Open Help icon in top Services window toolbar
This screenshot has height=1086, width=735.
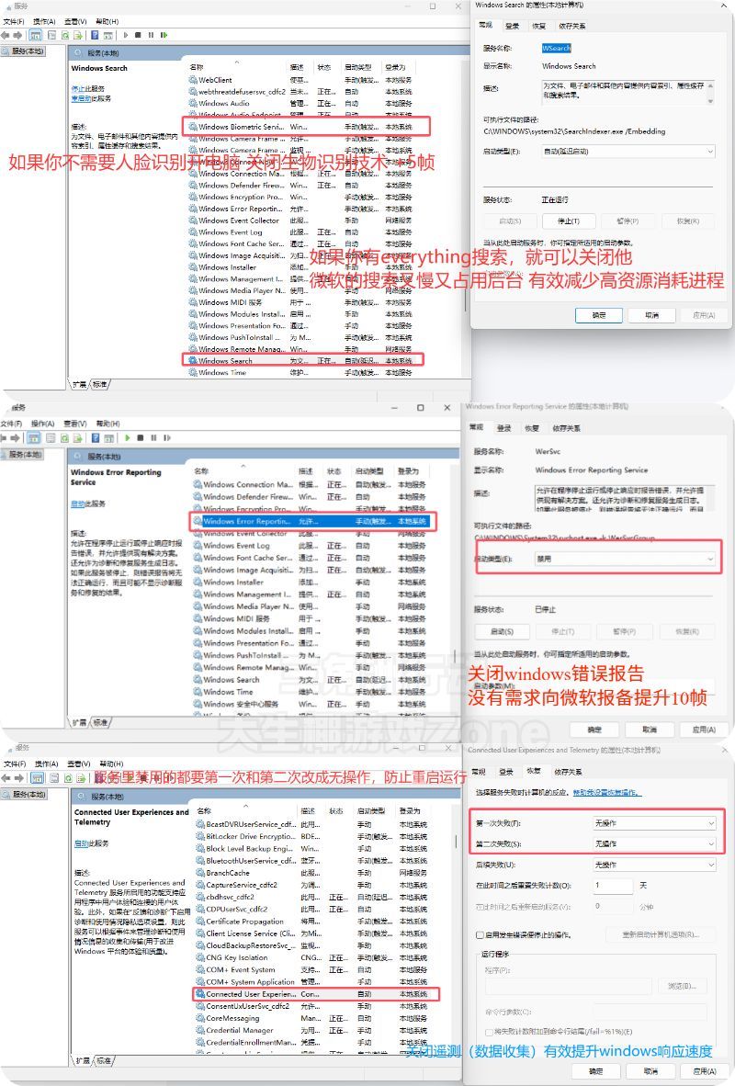(95, 35)
